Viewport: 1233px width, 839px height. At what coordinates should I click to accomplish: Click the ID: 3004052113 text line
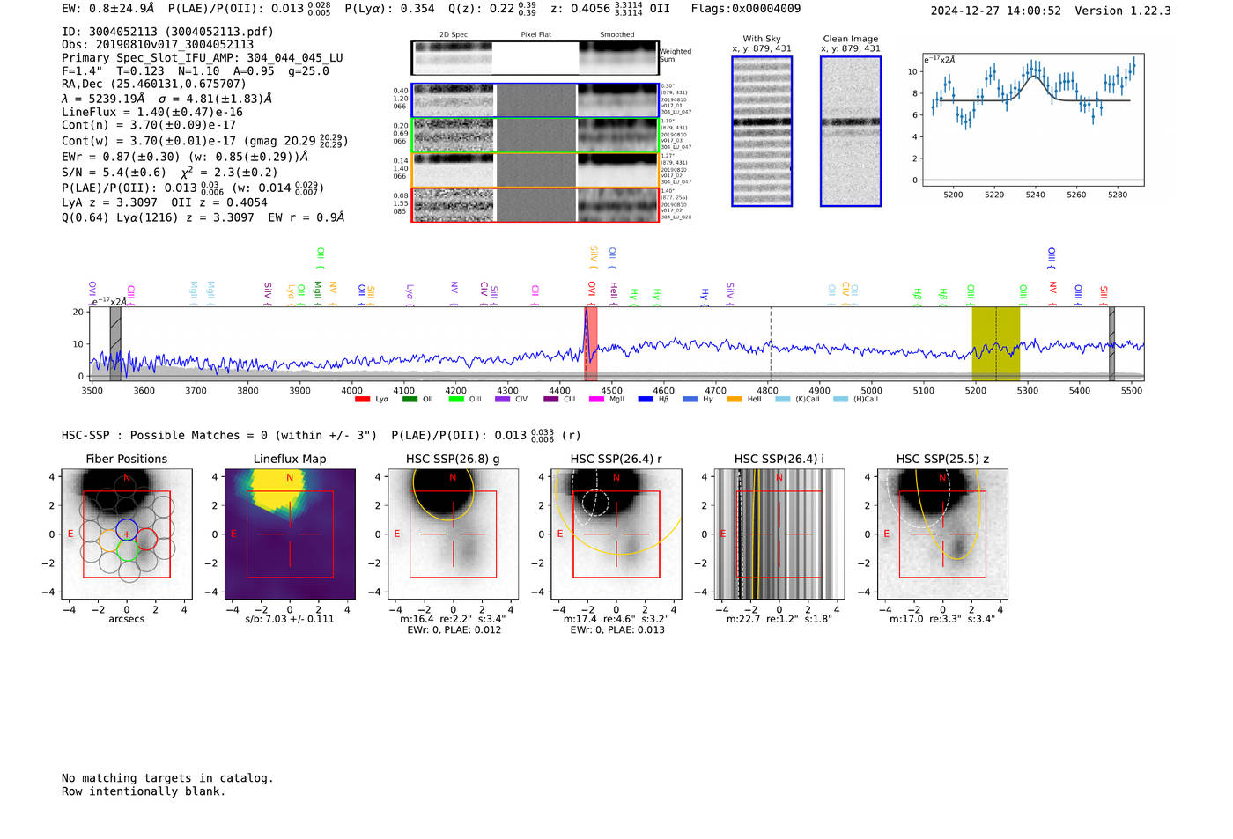[x=167, y=32]
